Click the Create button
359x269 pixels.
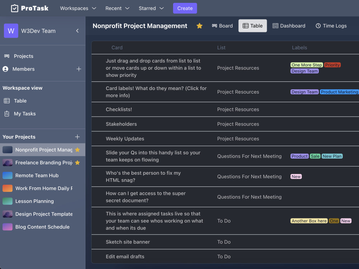[185, 8]
